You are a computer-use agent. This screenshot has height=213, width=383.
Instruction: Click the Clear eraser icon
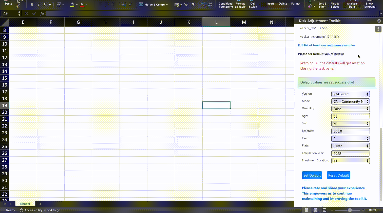pos(310,6)
